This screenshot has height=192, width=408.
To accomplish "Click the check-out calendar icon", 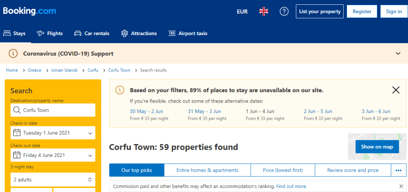I will 17,155.
